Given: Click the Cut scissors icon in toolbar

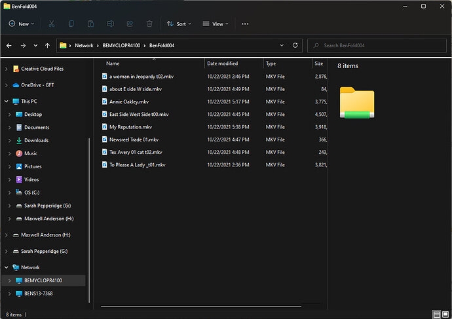Looking at the screenshot, I should point(51,24).
